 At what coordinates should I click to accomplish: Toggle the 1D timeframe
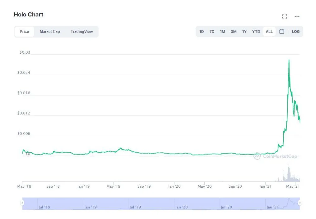coord(201,31)
